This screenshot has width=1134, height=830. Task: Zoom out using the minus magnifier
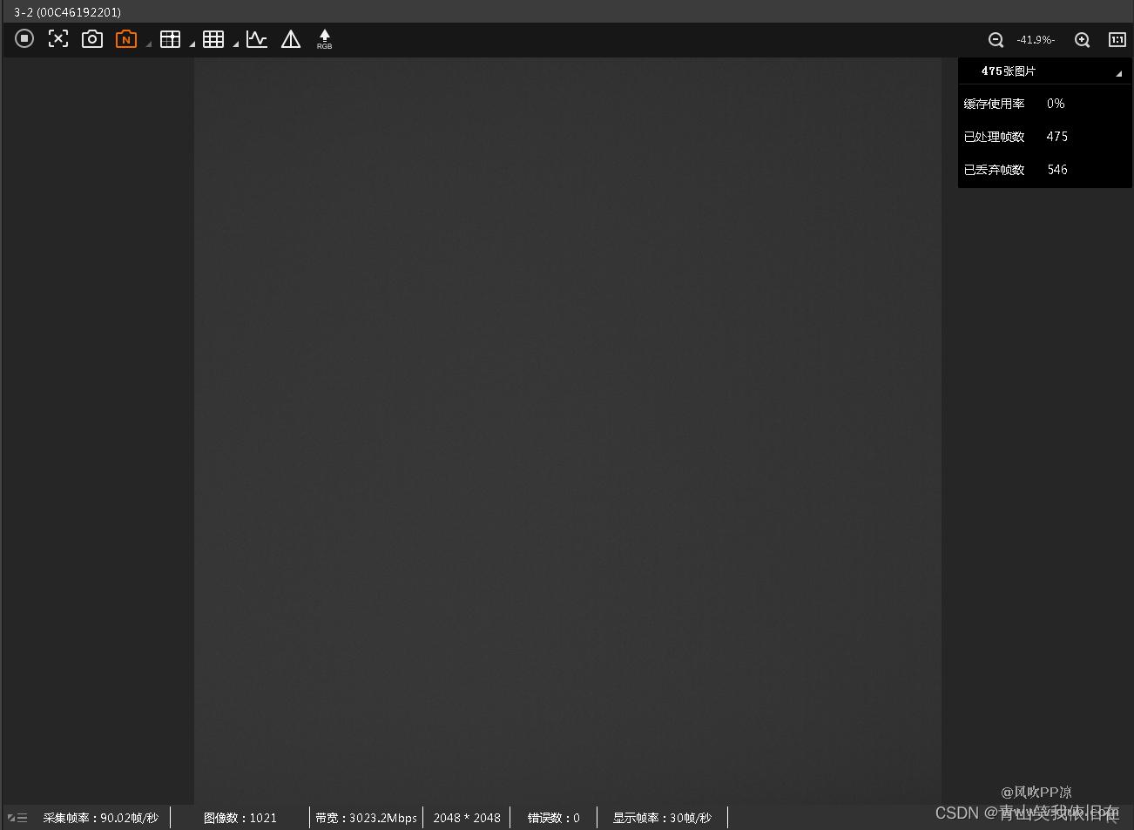[x=996, y=40]
